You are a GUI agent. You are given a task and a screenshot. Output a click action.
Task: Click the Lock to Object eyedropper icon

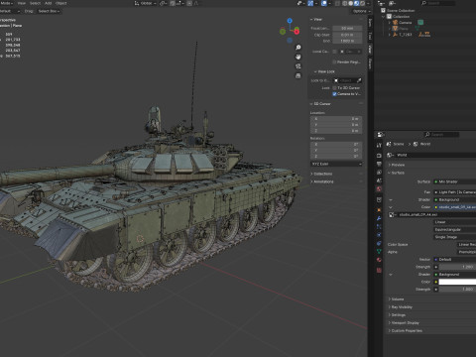pyautogui.click(x=359, y=80)
